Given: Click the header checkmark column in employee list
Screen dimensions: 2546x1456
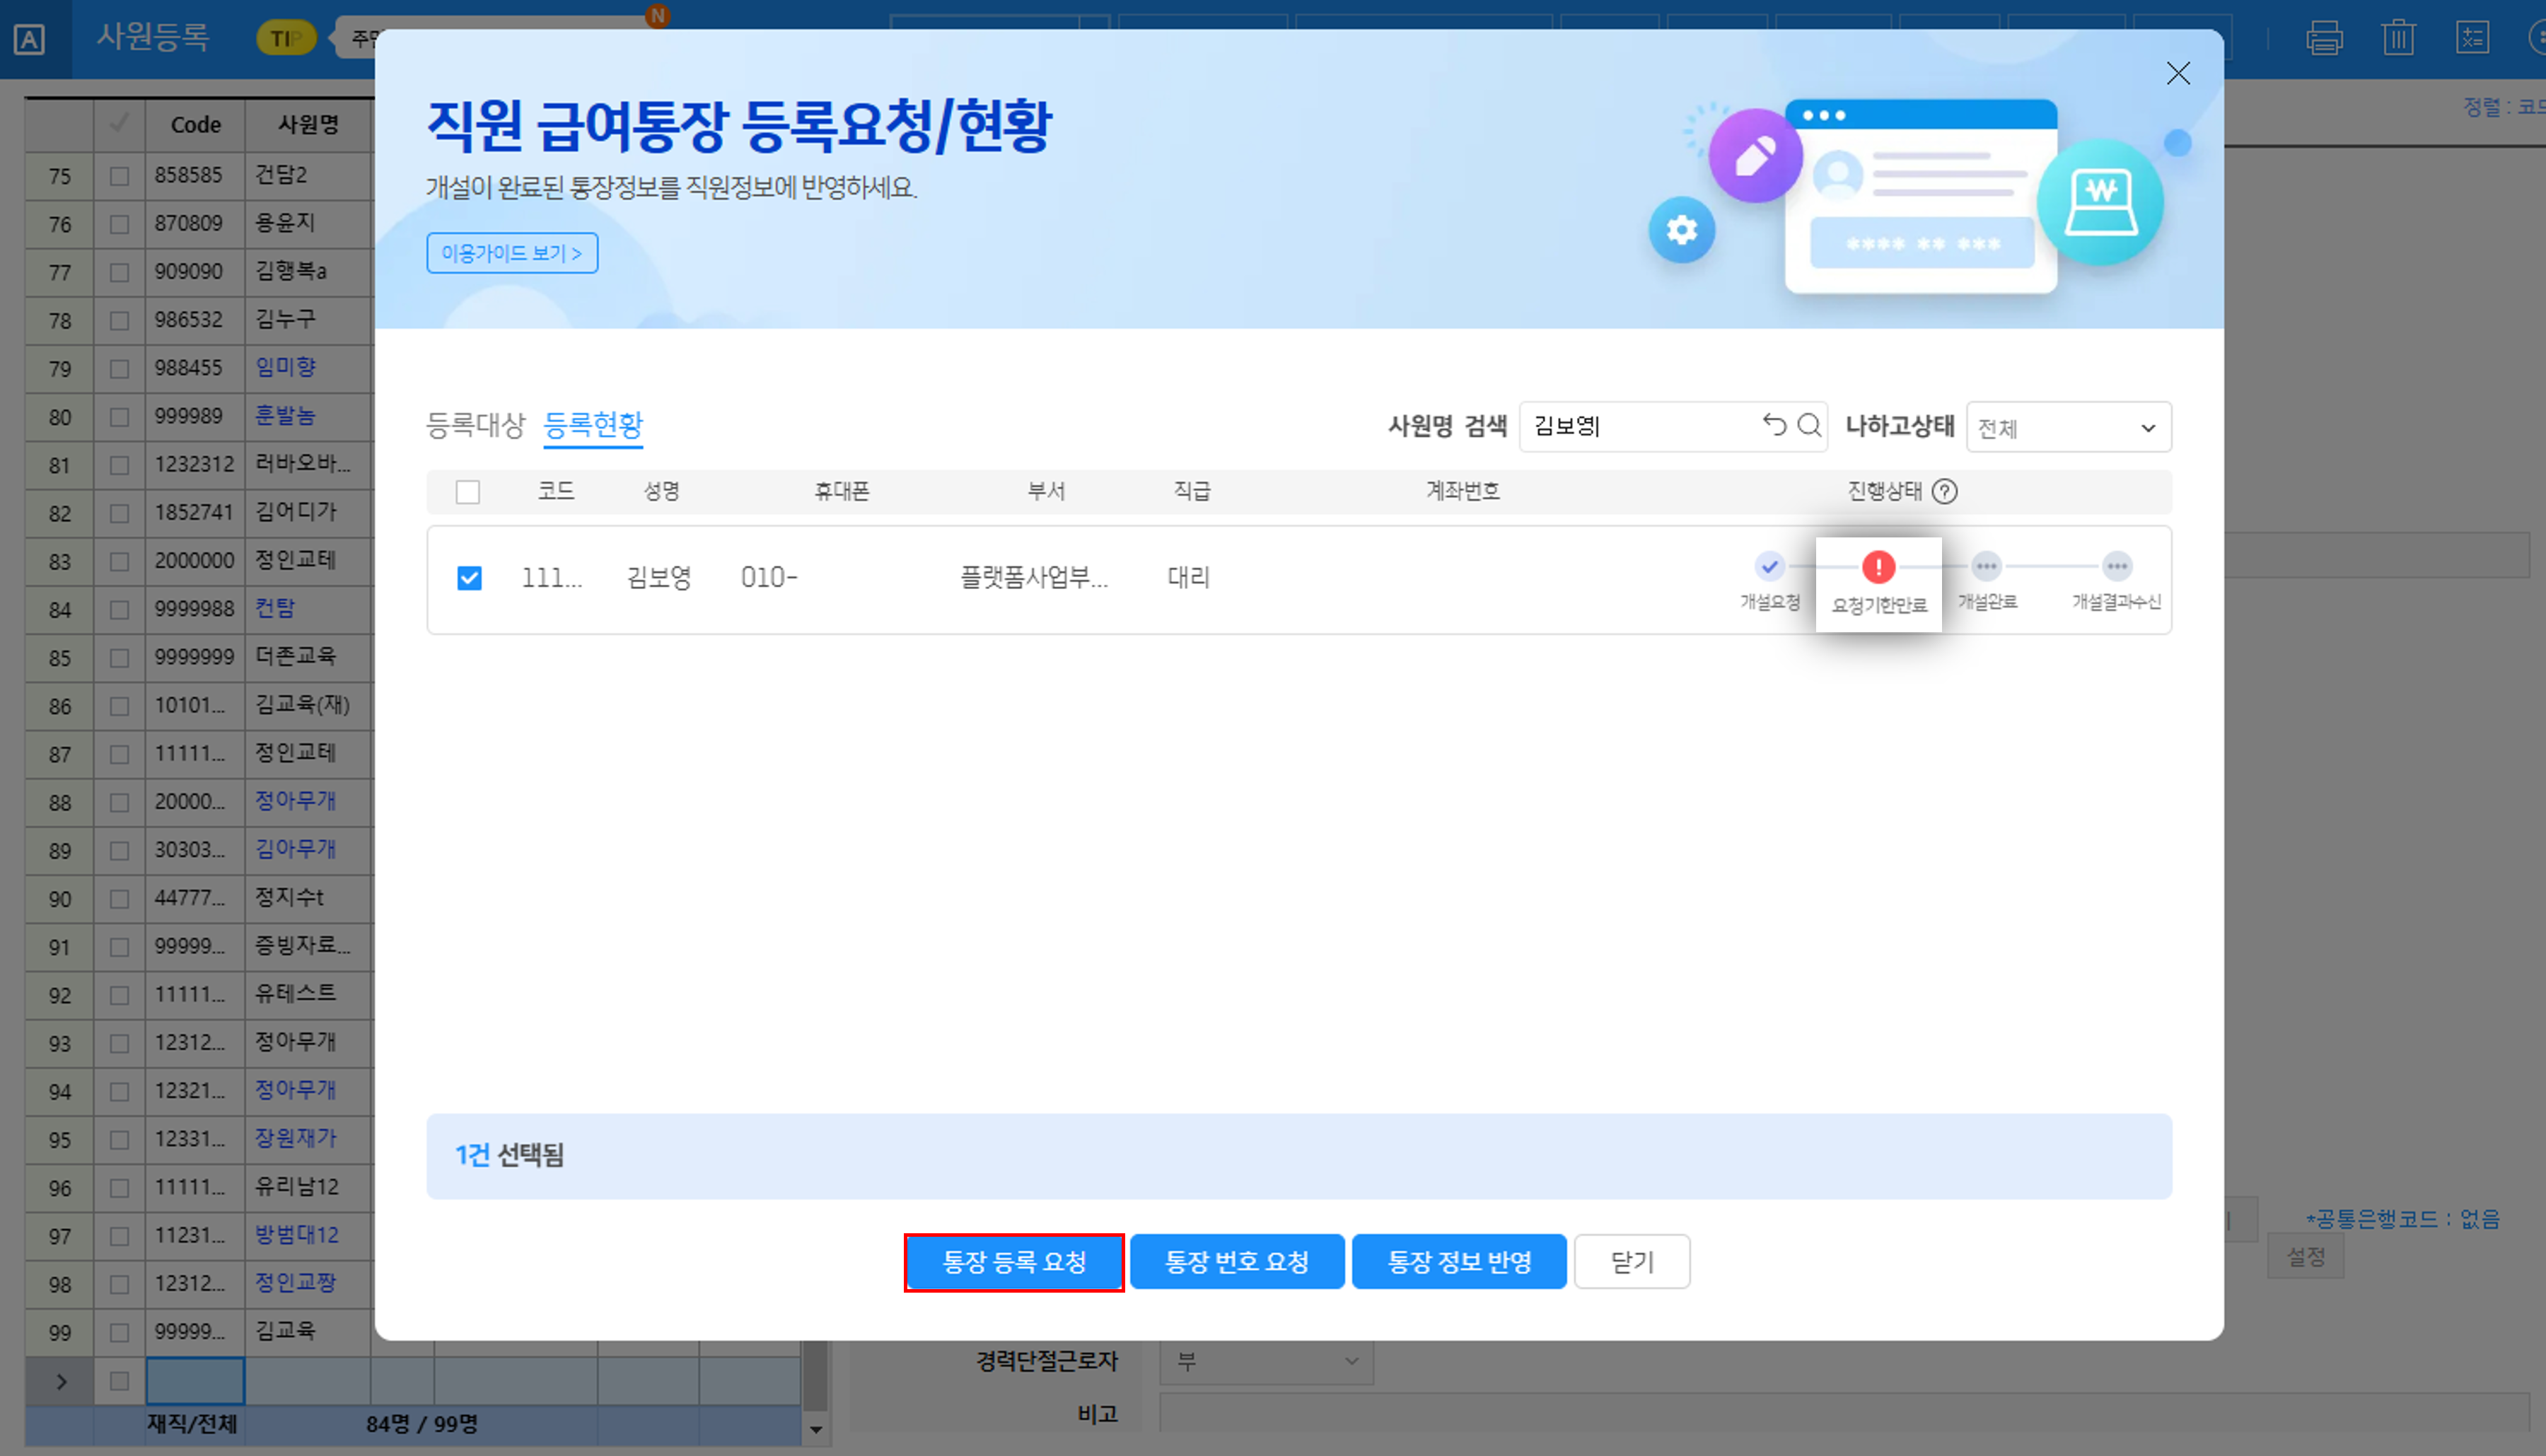Looking at the screenshot, I should click(119, 124).
